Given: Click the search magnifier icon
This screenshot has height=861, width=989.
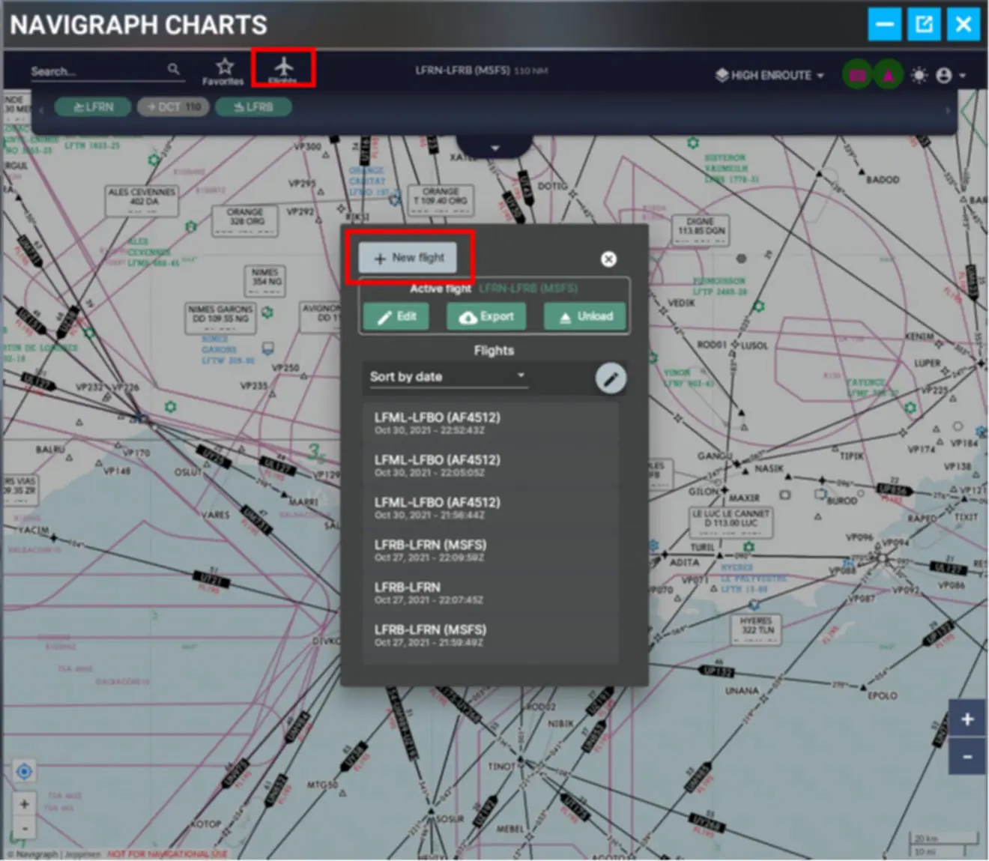Looking at the screenshot, I should (x=174, y=70).
